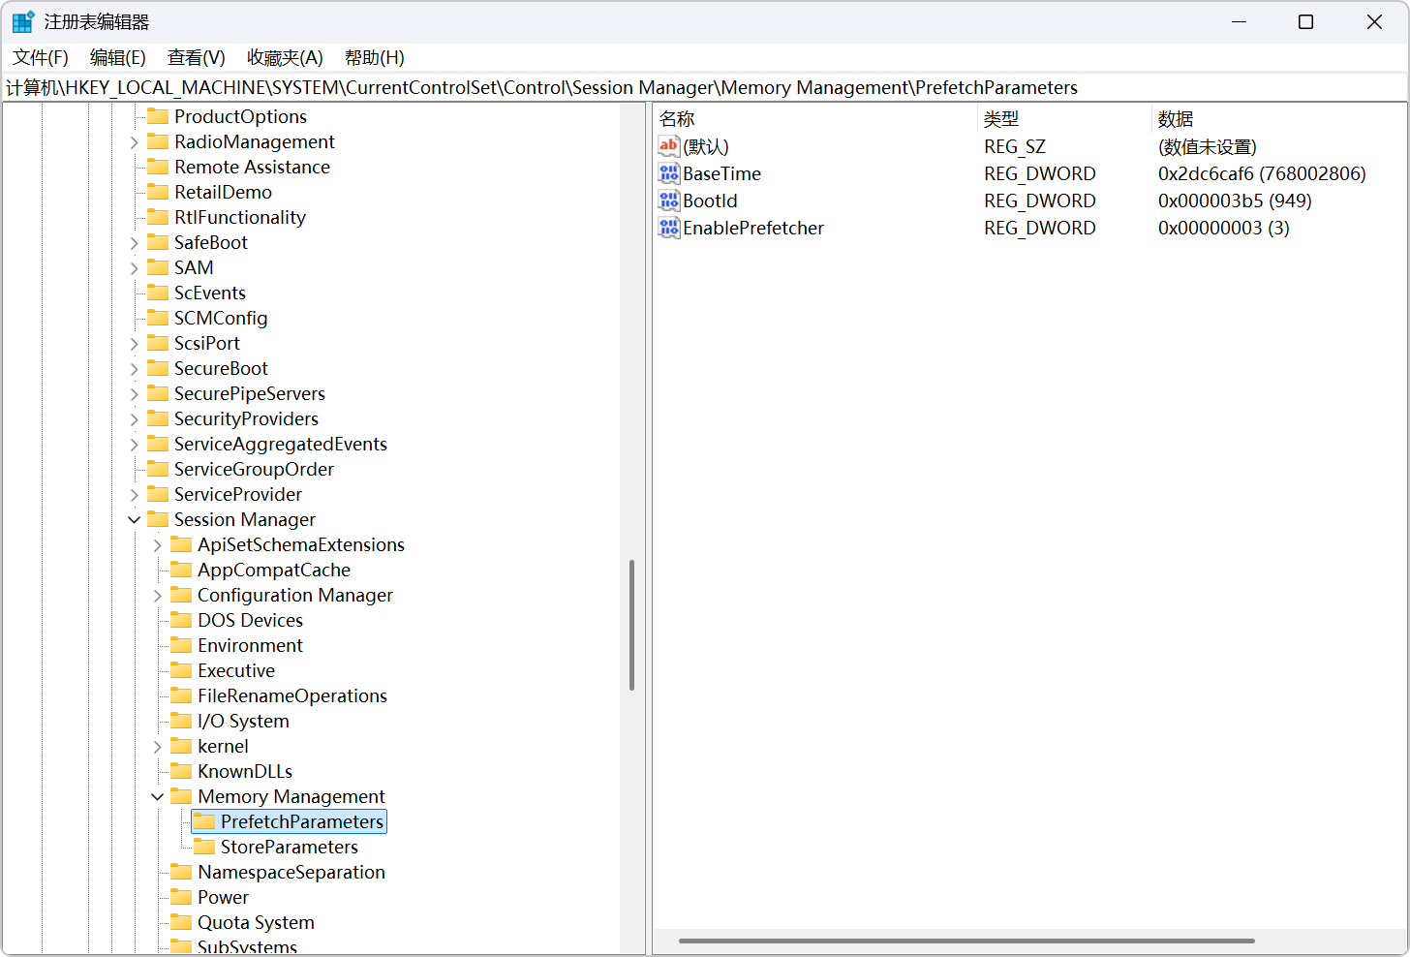Expand the SafeBoot tree node

pos(134,242)
